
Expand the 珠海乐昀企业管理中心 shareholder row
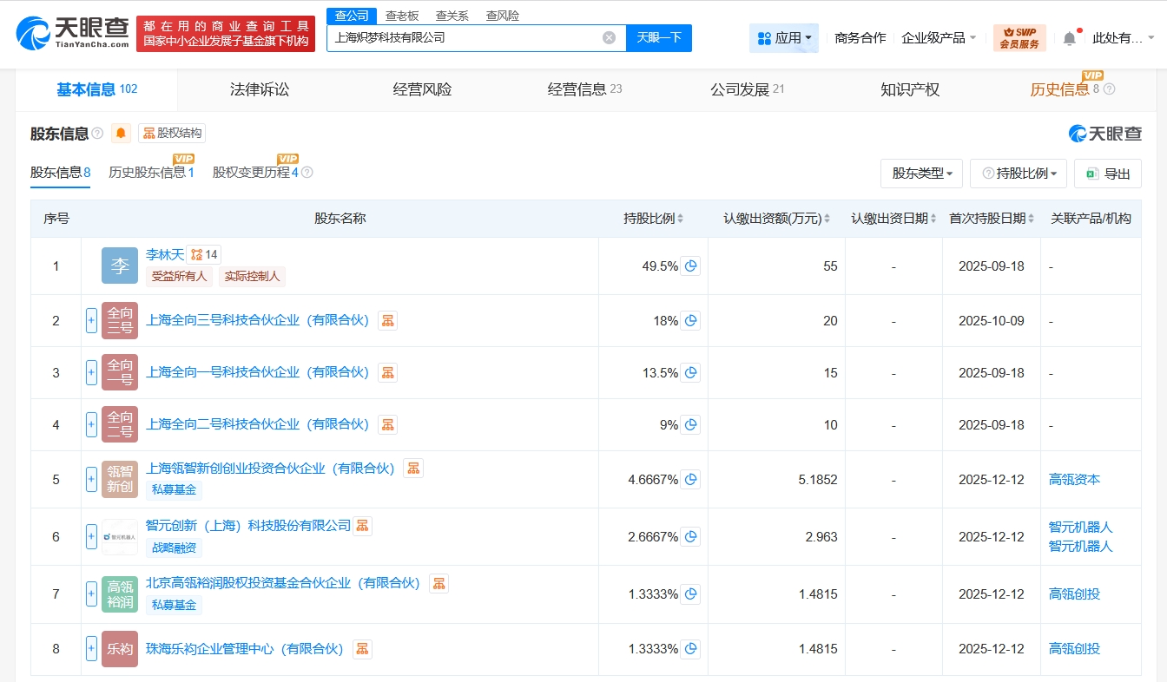91,649
